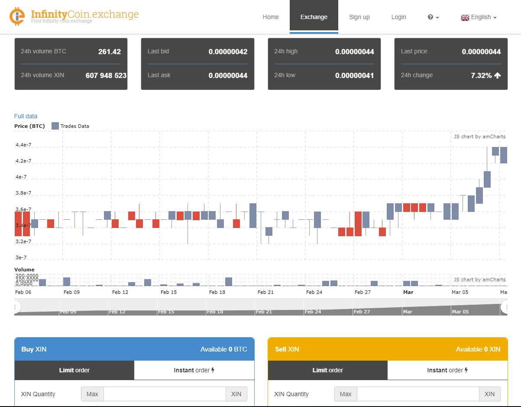
Task: Click the Available 0 BTC text
Action: (224, 349)
